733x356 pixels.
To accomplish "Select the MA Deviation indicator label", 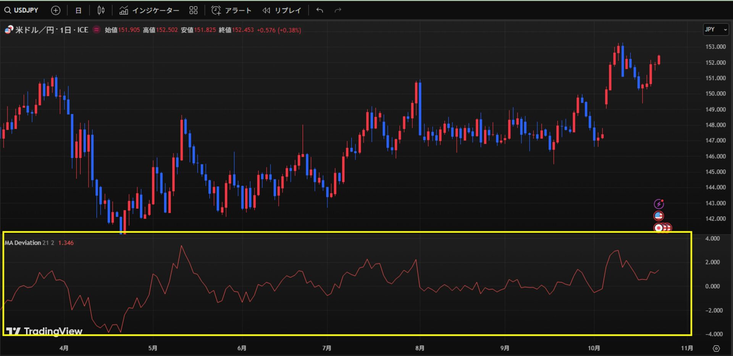I will tap(23, 243).
